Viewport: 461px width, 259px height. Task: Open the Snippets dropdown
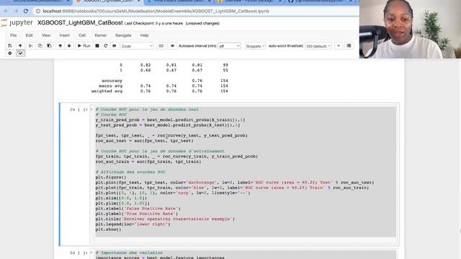click(255, 46)
